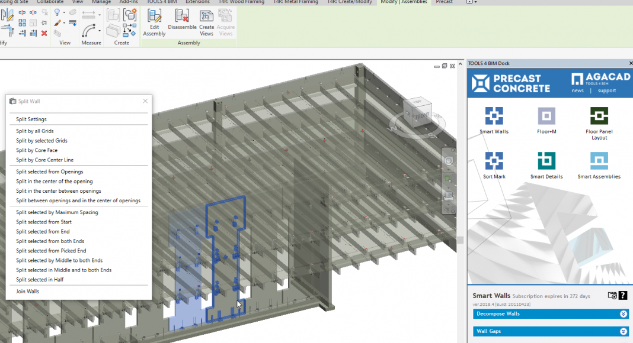Viewport: 633px width, 343px height.
Task: Click the Edit Assembly ribbon button
Action: (154, 22)
